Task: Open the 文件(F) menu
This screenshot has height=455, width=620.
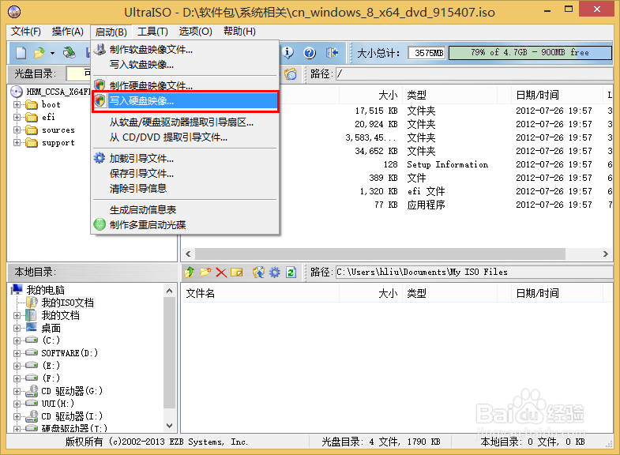Action: tap(26, 32)
